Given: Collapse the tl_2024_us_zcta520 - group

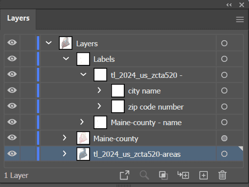Looking at the screenshot, I should pyautogui.click(x=83, y=74).
